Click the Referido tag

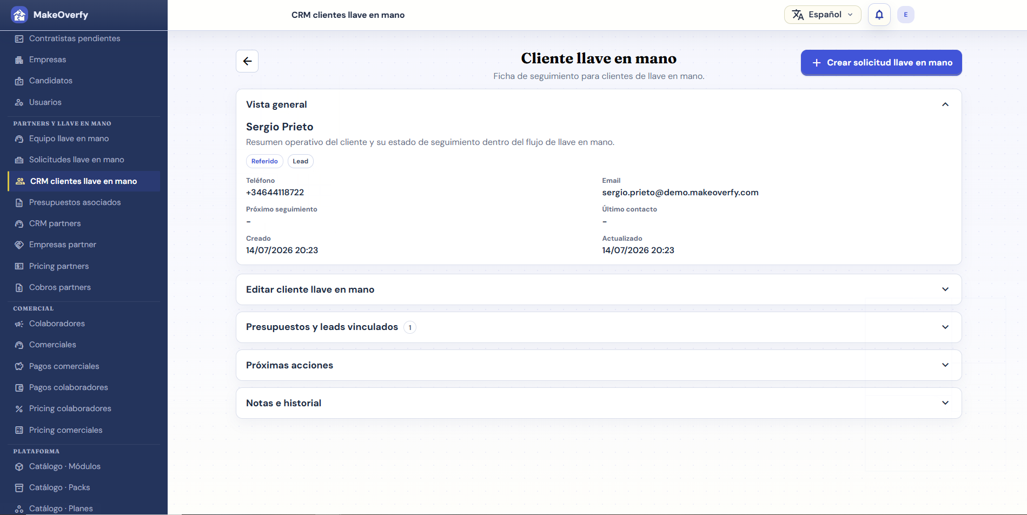[264, 161]
